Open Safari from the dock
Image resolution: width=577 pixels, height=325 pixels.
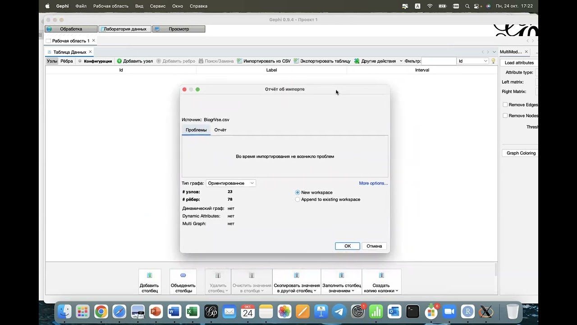pyautogui.click(x=119, y=311)
